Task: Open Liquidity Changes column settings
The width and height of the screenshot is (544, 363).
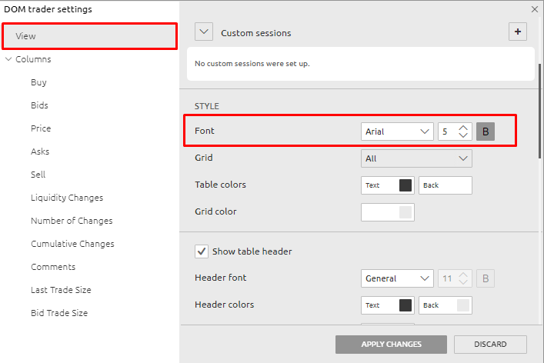Action: [x=66, y=198]
